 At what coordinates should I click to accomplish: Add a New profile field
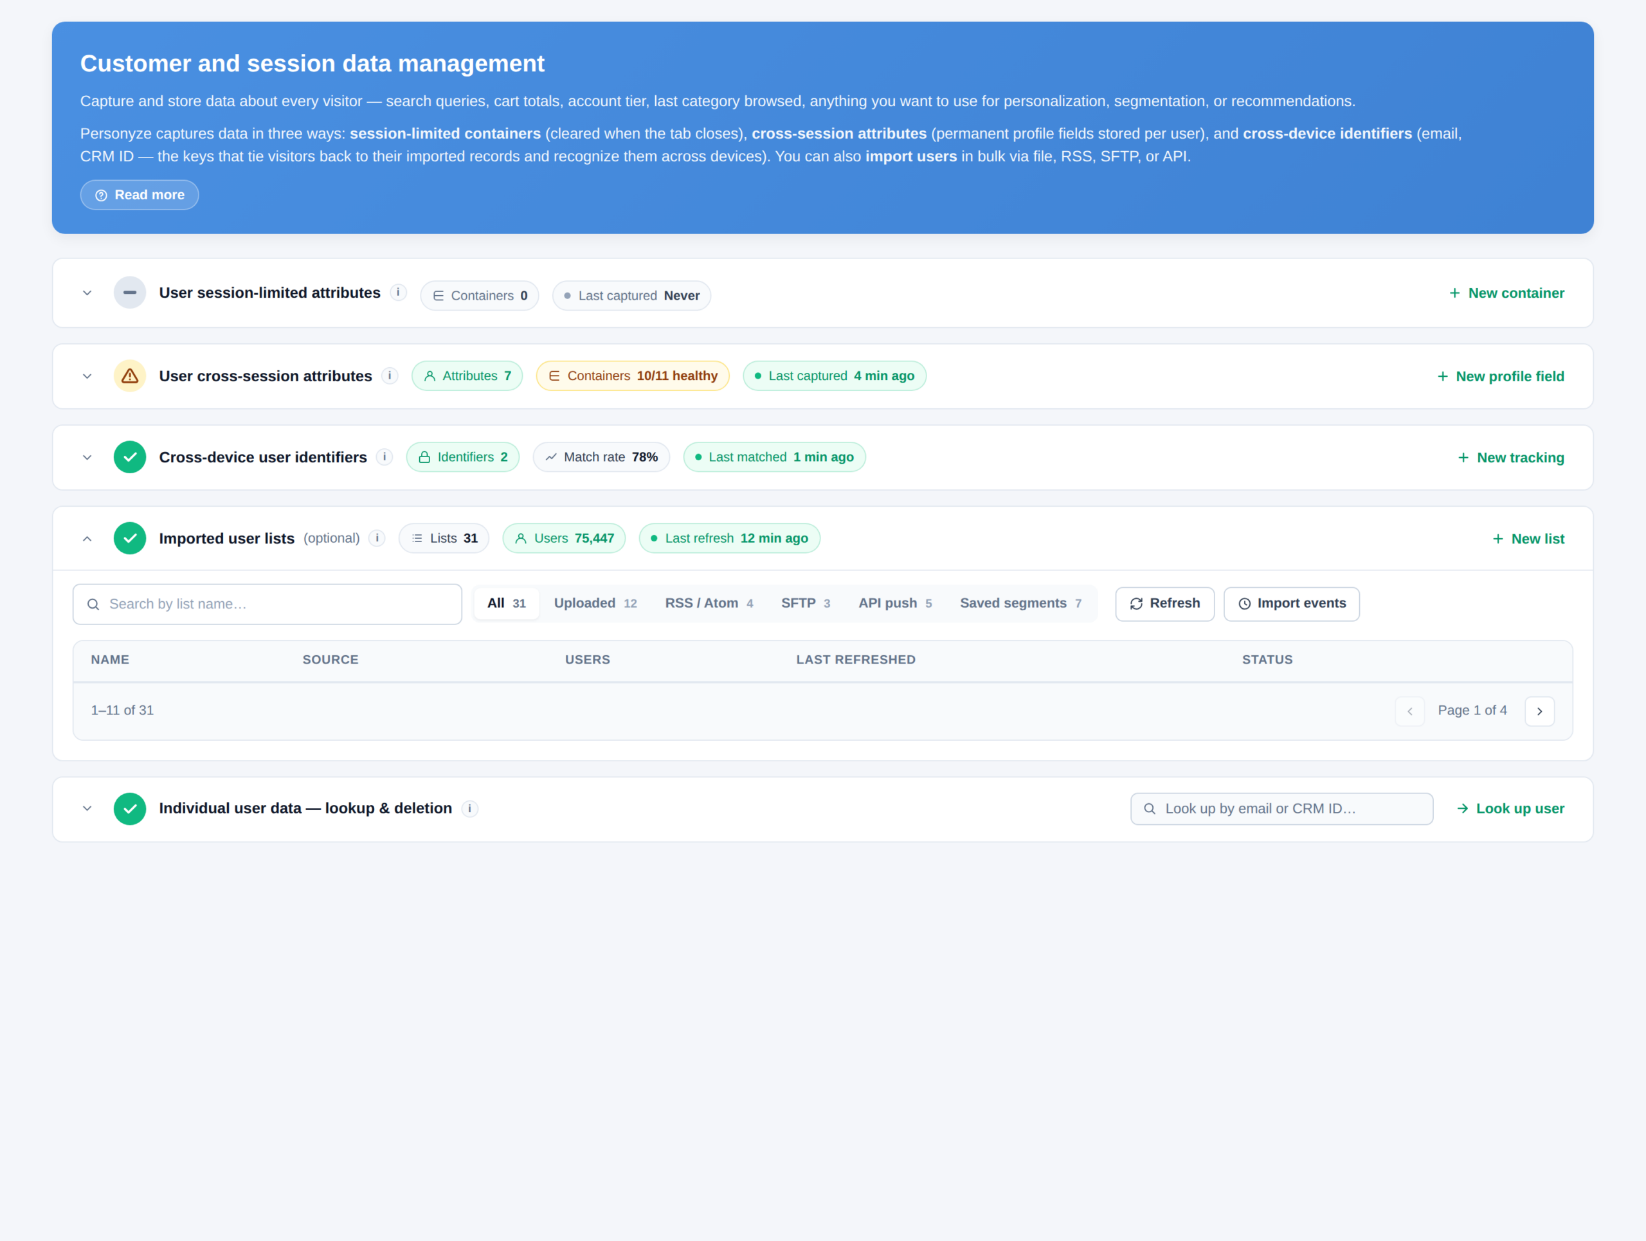1500,376
